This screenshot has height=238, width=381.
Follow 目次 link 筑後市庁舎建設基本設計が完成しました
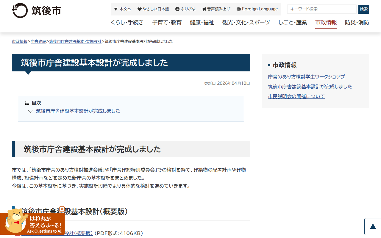click(x=78, y=111)
